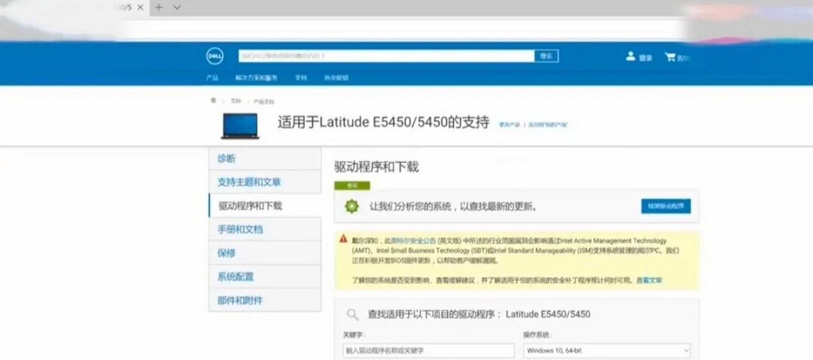This screenshot has height=360, width=813.
Task: Focus the Dell site search box
Action: 386,56
